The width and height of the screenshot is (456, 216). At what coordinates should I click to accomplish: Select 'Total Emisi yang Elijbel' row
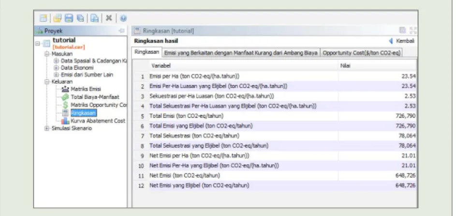click(201, 126)
